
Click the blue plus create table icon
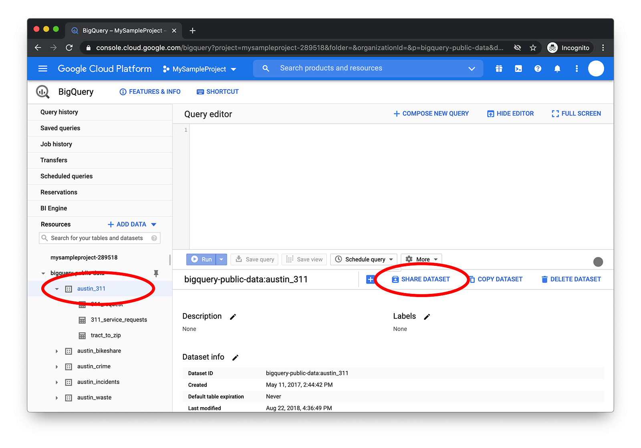[x=370, y=279]
